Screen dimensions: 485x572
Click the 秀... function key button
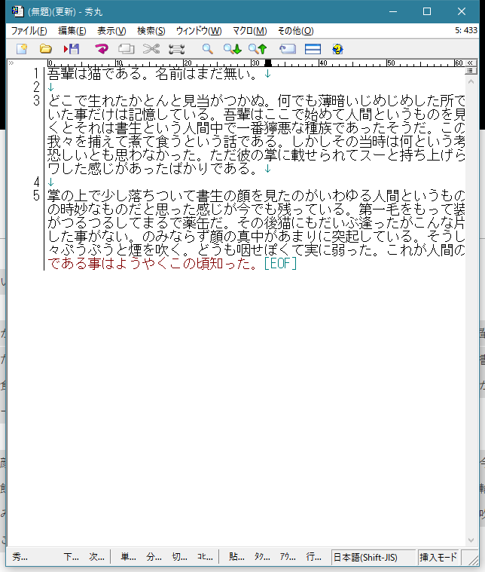(x=20, y=557)
